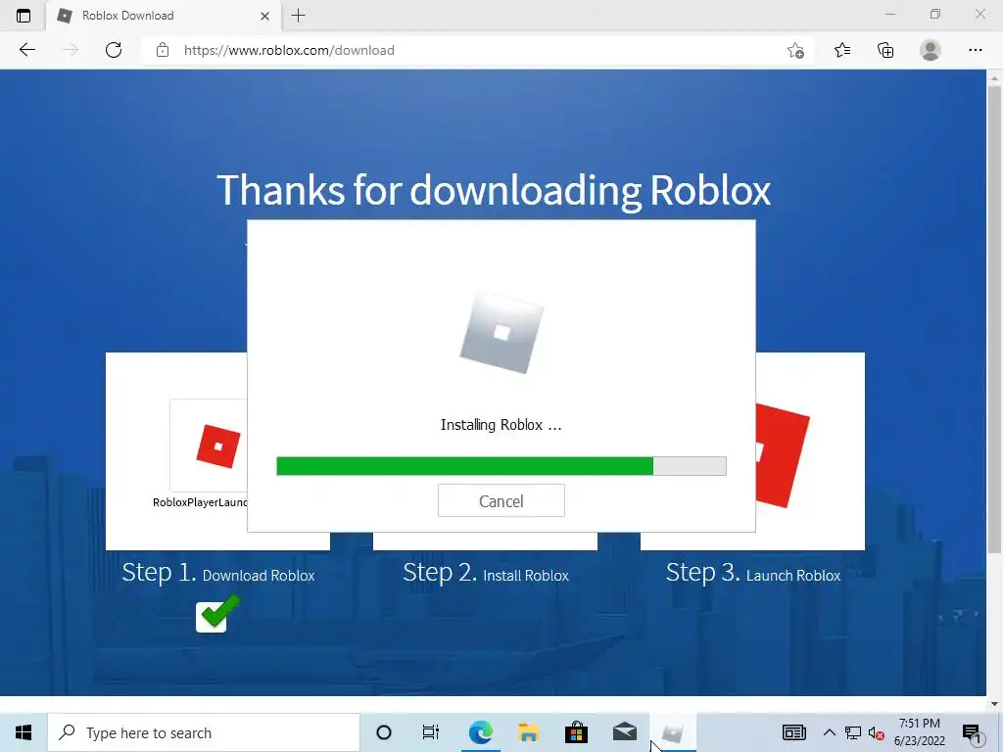Click 'Step 2. Install Roblox' label

click(x=486, y=573)
